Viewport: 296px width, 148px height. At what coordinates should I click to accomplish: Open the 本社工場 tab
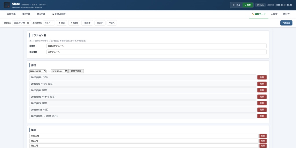pos(11,14)
